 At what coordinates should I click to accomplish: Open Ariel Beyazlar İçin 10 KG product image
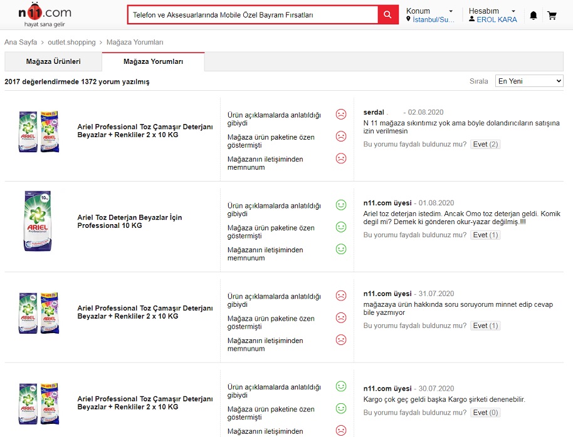click(38, 221)
